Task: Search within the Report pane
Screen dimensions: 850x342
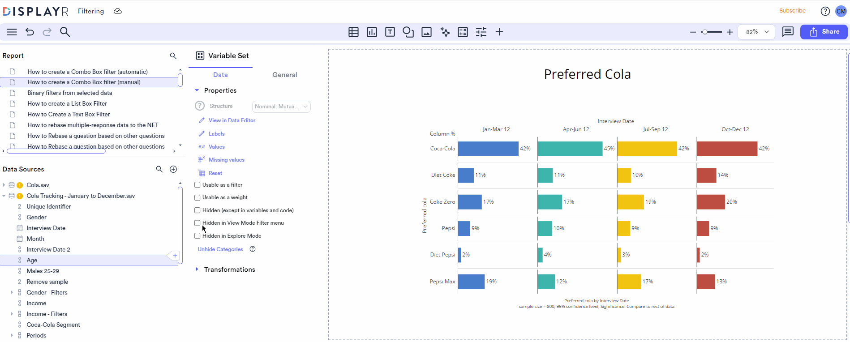Action: 173,56
